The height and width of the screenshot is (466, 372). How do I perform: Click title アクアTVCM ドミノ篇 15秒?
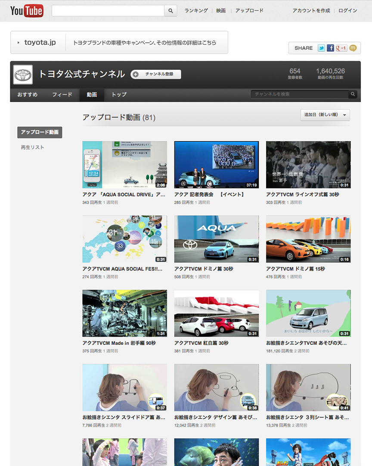coord(295,269)
